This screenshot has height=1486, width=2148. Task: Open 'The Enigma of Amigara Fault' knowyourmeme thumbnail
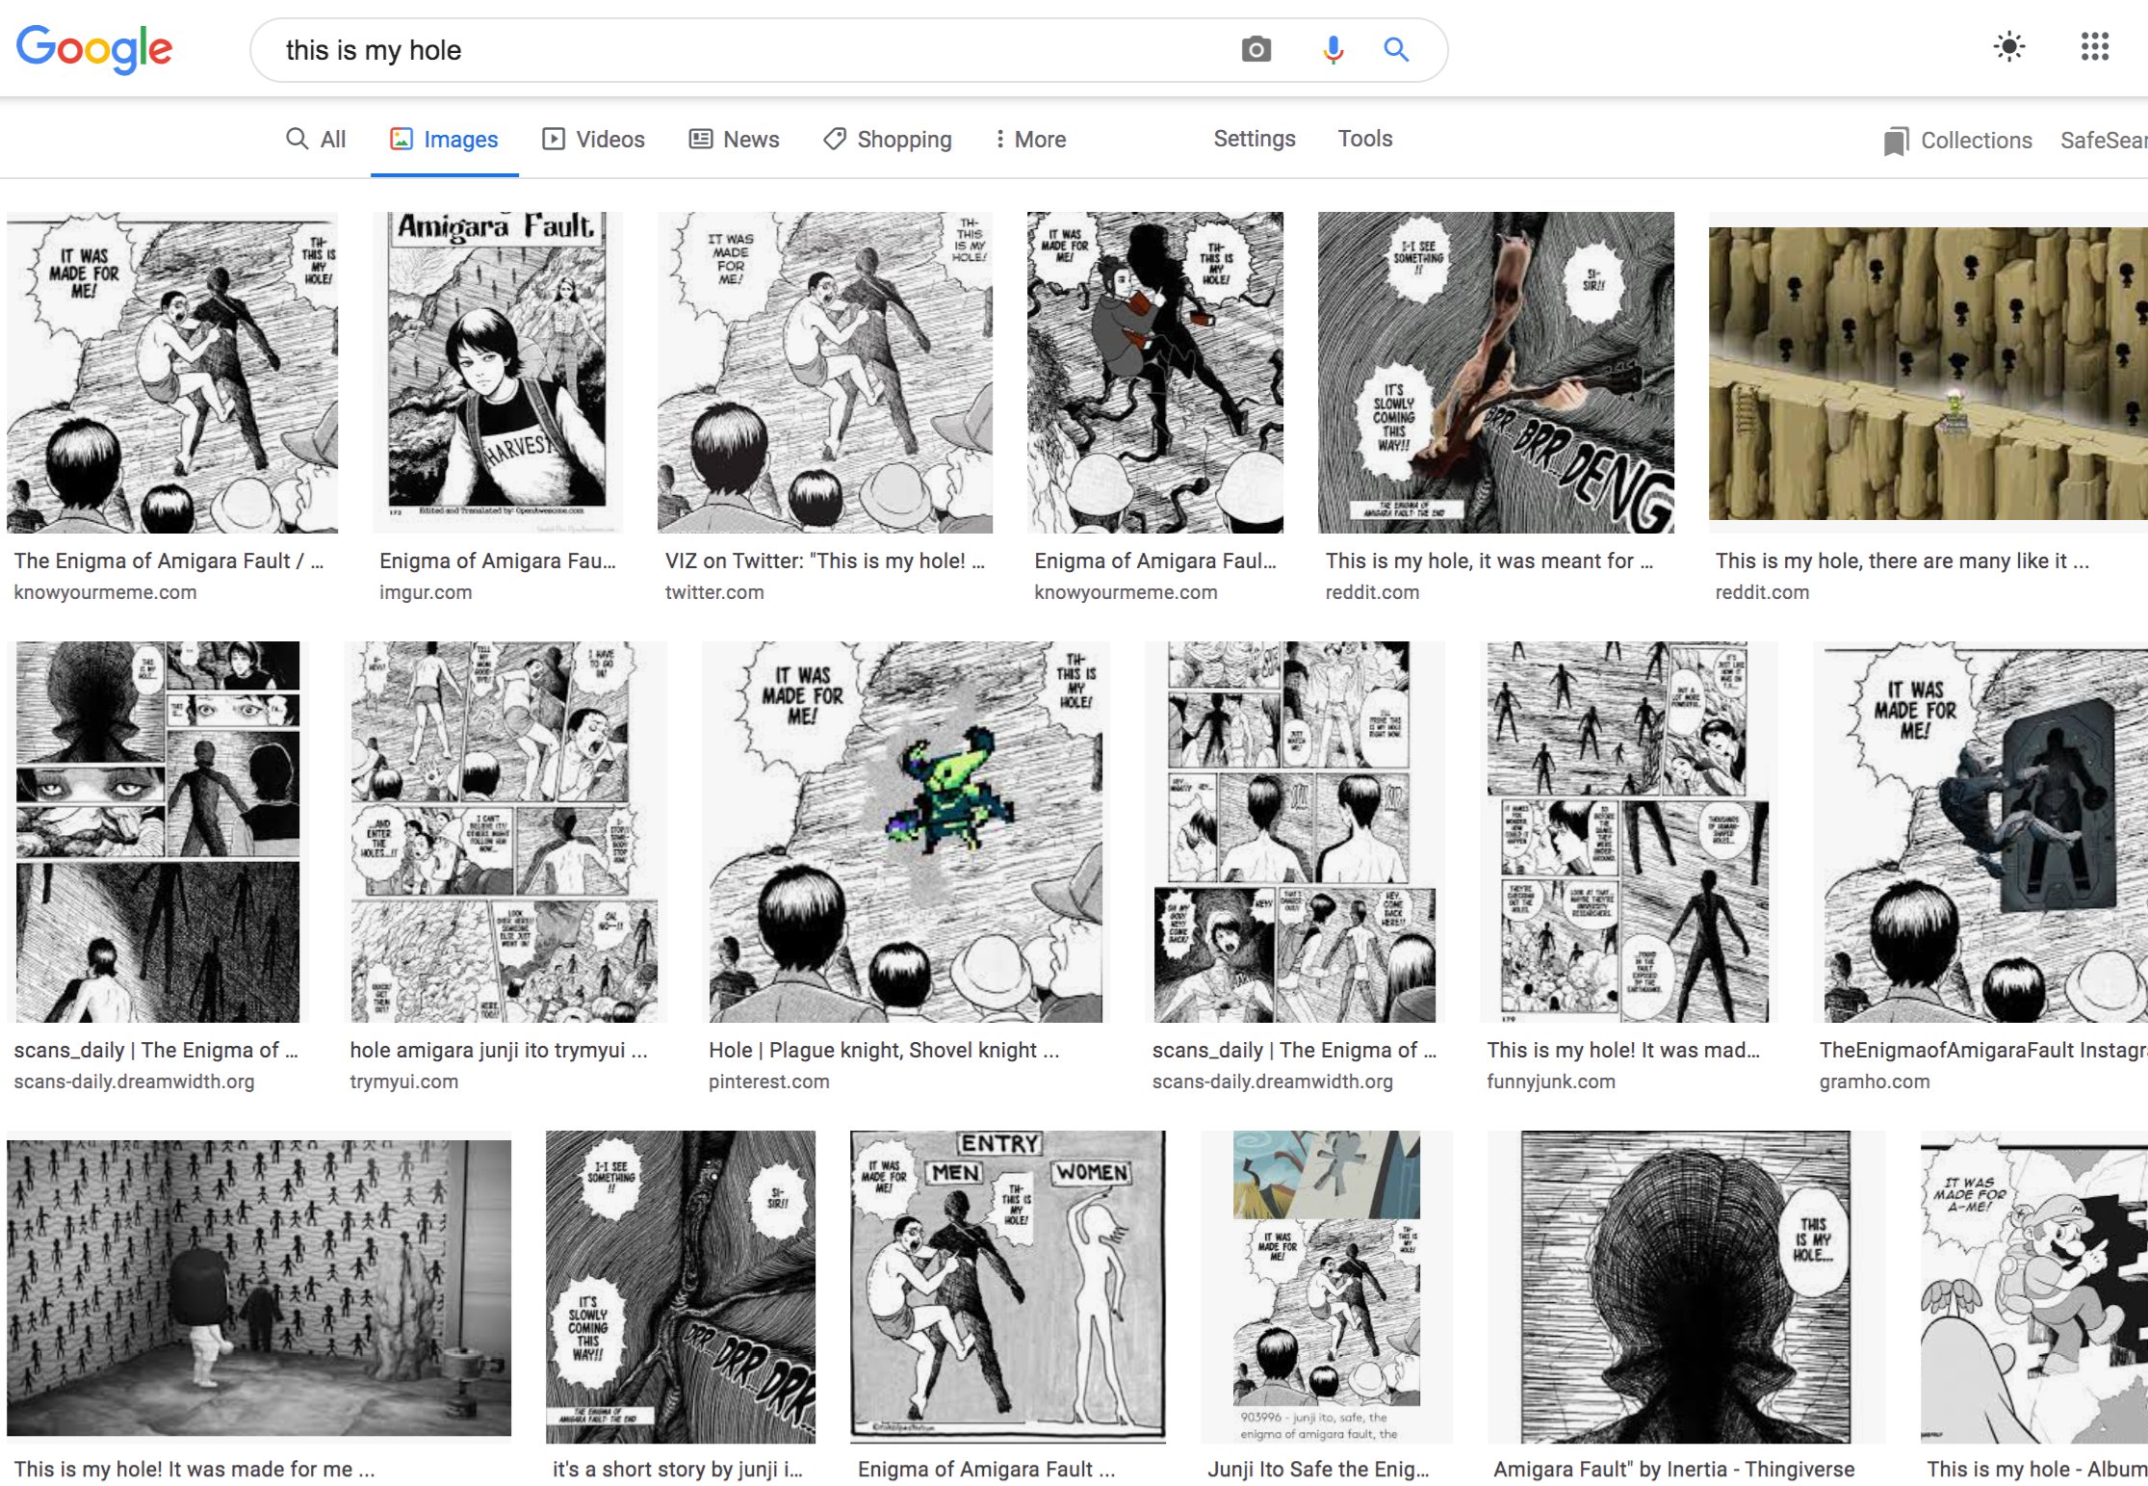pos(172,373)
